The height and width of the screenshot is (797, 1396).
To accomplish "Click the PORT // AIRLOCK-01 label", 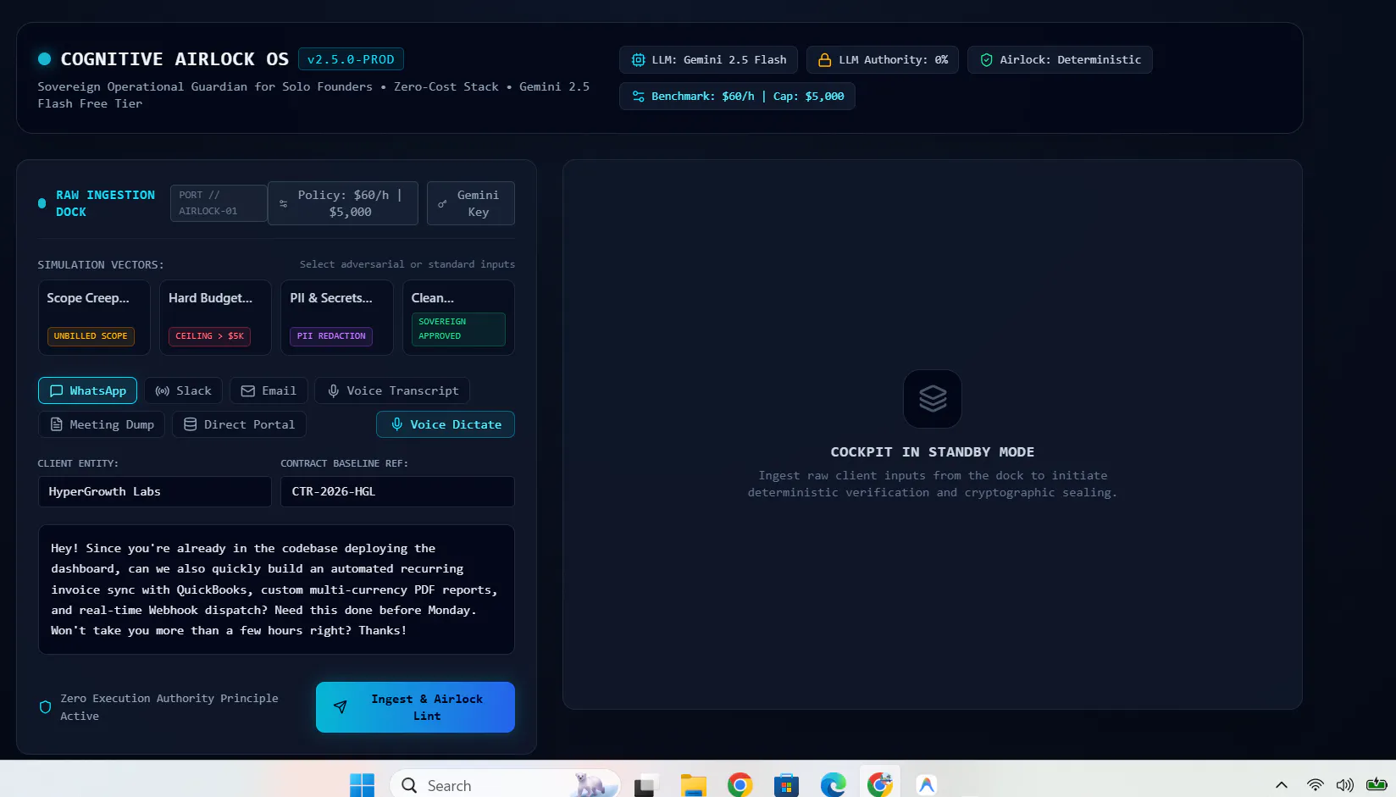I will pyautogui.click(x=219, y=203).
